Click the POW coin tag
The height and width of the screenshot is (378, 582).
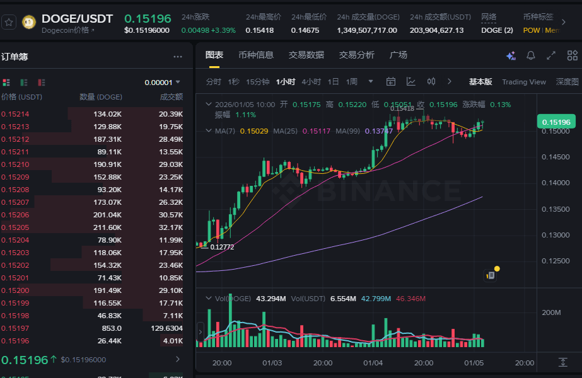(x=531, y=30)
